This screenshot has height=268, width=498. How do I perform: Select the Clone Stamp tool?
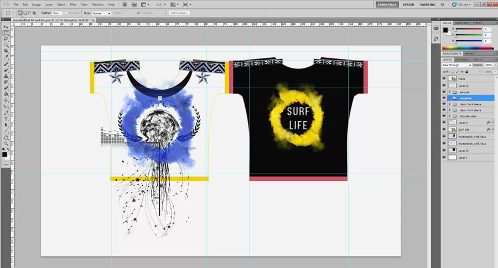coord(6,76)
